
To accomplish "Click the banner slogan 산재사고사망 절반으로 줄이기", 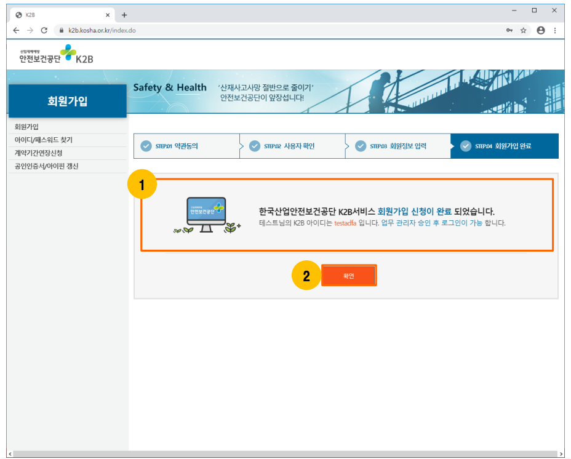I will (266, 87).
